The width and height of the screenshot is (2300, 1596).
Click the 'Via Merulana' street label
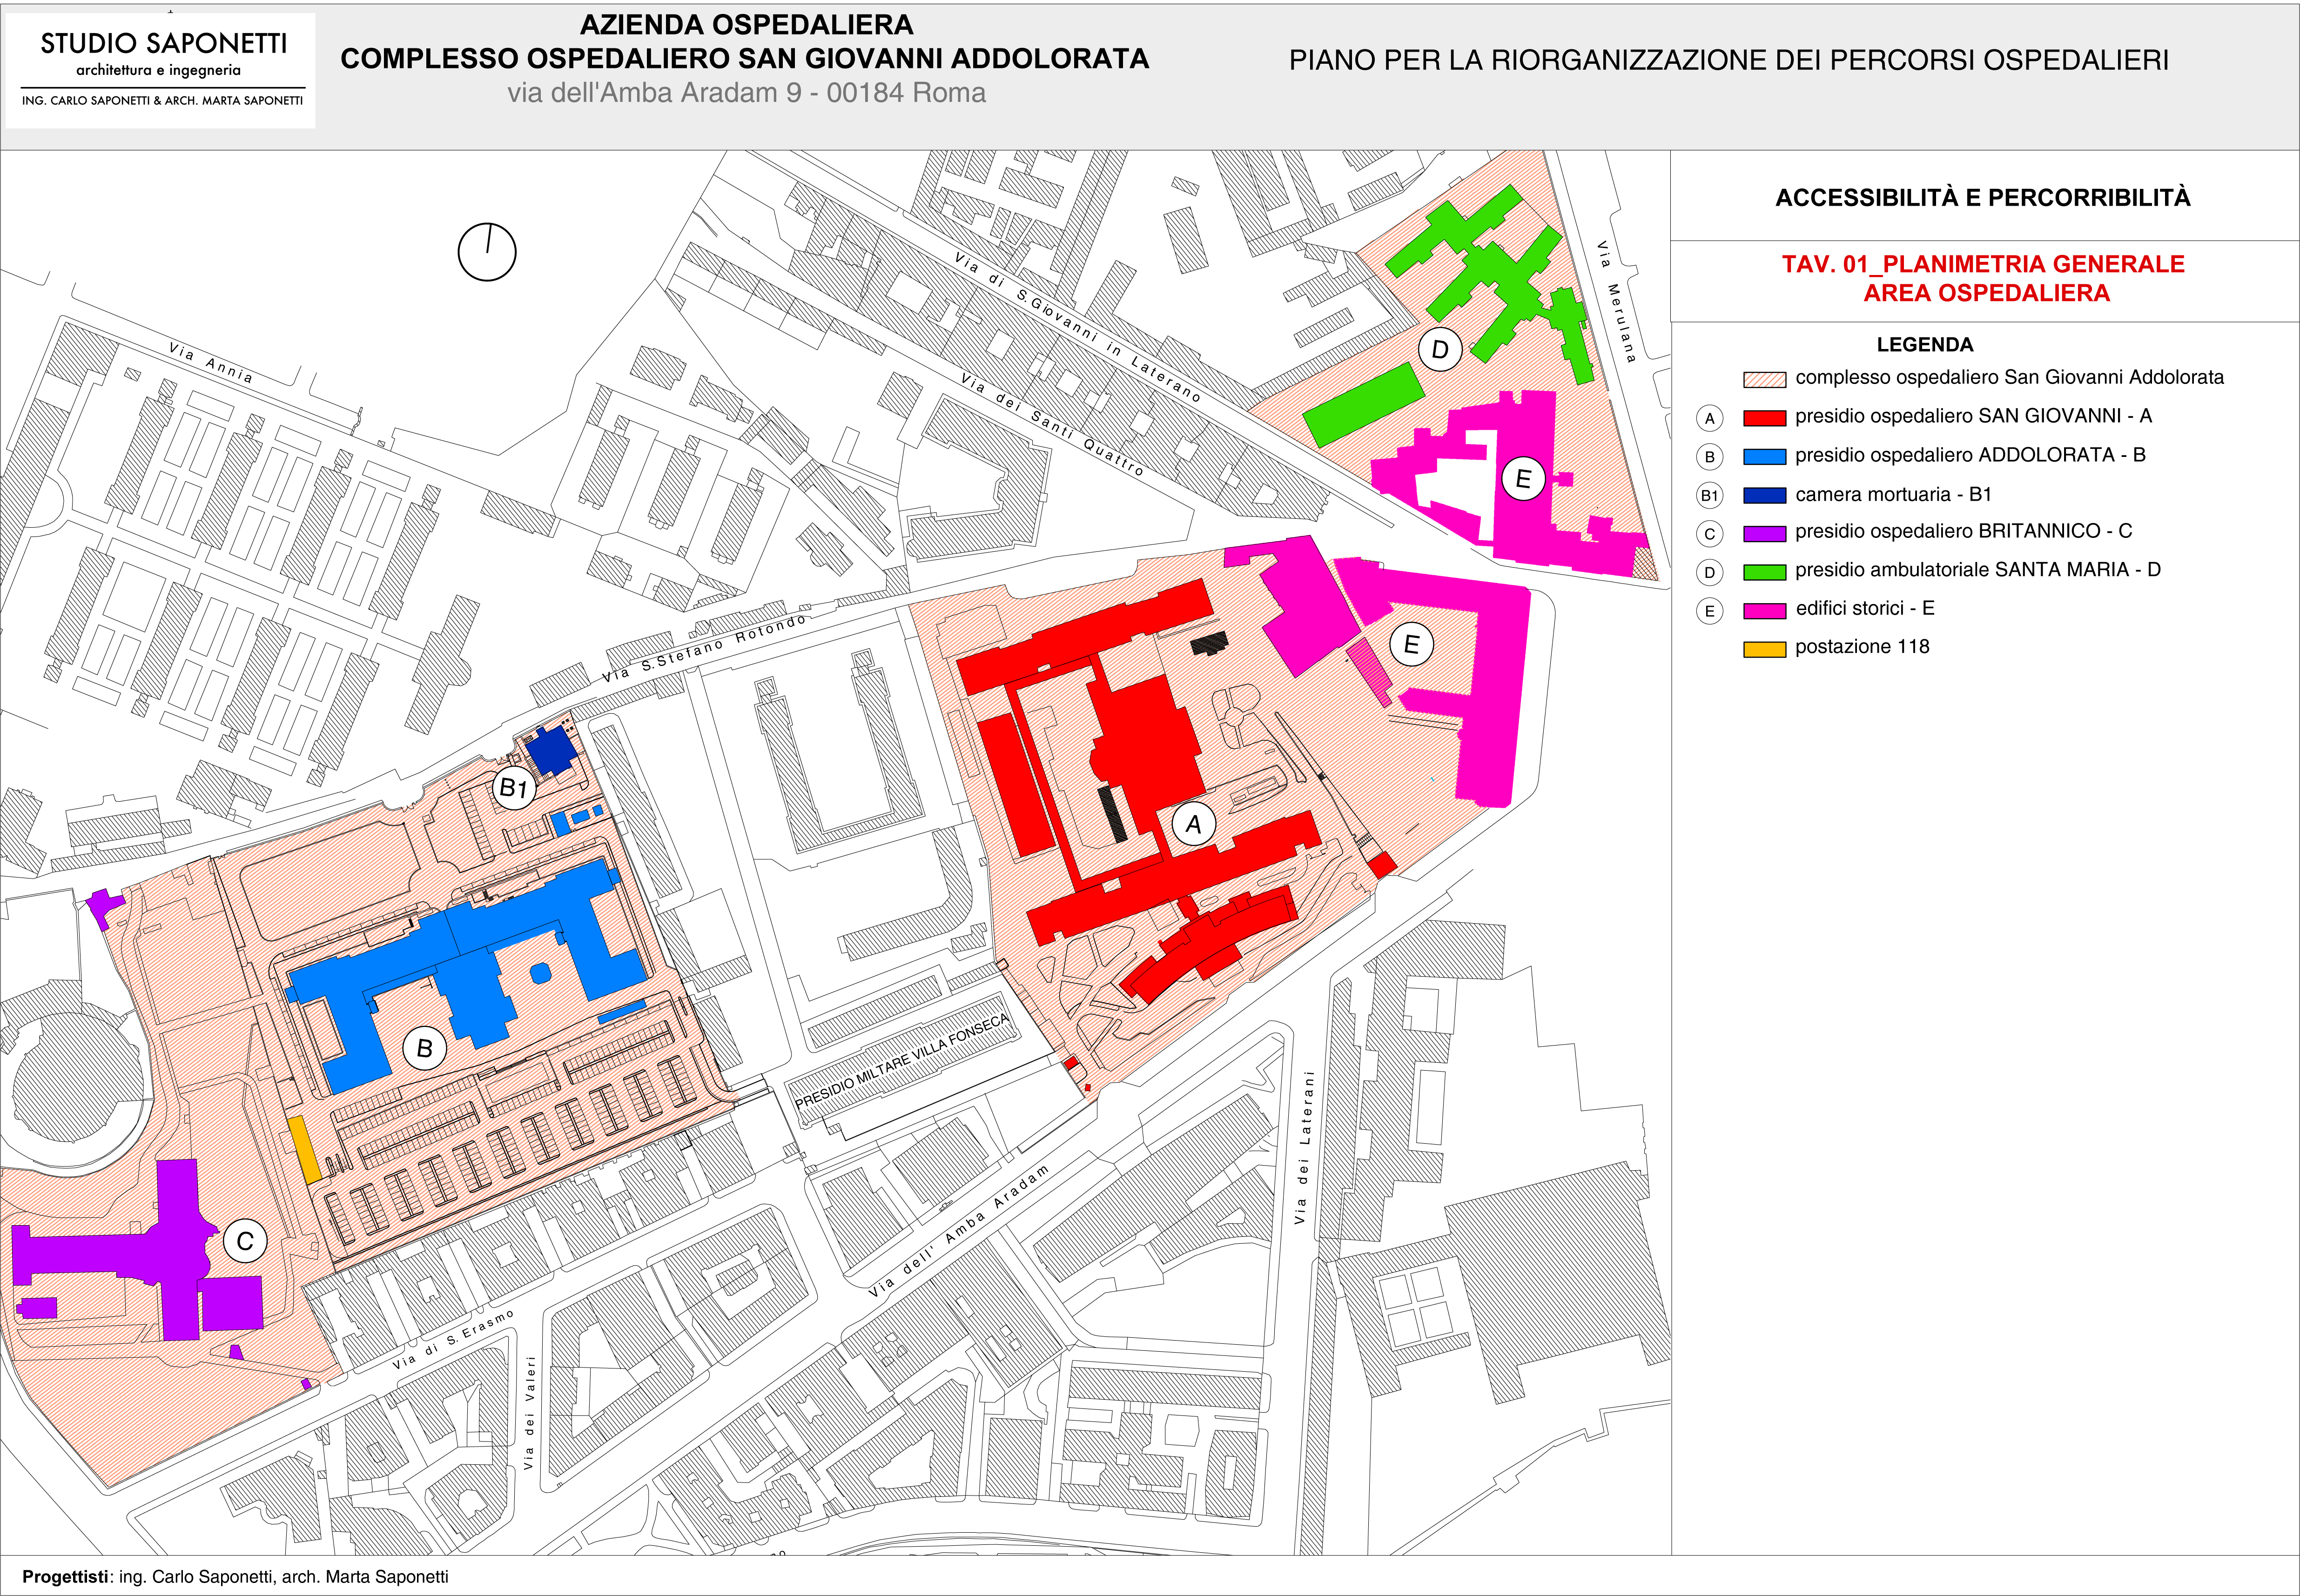pos(1616,301)
